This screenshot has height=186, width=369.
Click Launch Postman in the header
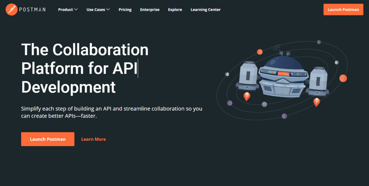coord(343,10)
